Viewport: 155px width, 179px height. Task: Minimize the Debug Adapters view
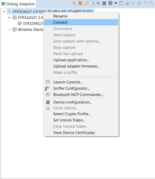pyautogui.click(x=145, y=2)
